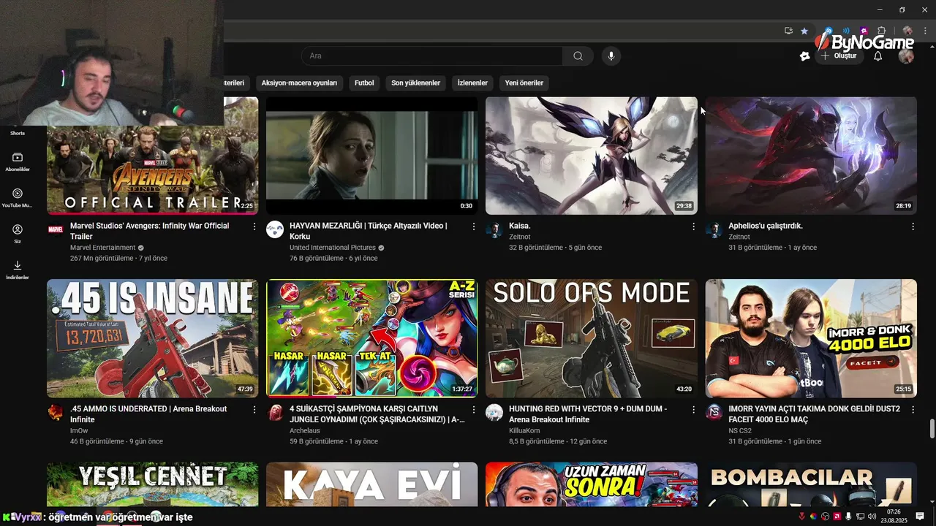Open YouTube Music in the sidebar
The image size is (936, 526).
(18, 198)
